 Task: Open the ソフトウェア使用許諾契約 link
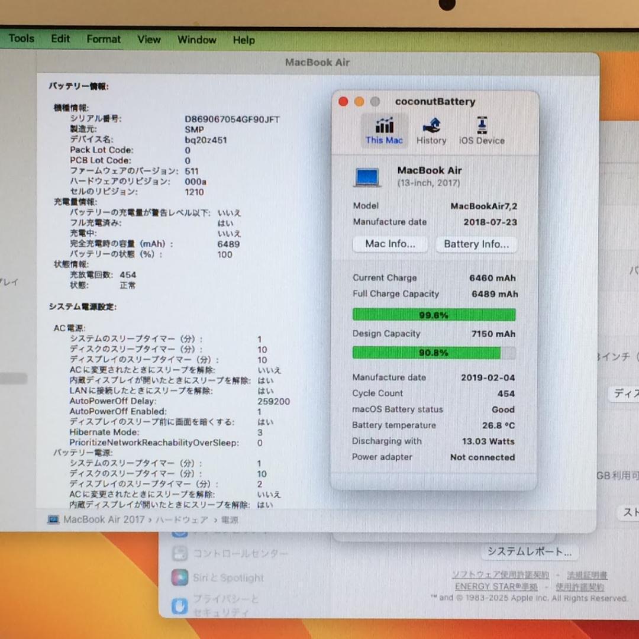[x=500, y=575]
